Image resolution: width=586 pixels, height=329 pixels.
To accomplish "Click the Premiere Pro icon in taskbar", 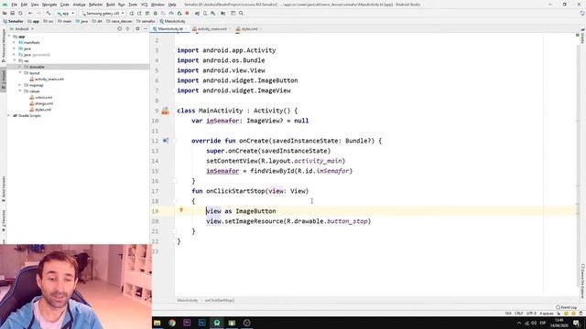I will pyautogui.click(x=187, y=323).
